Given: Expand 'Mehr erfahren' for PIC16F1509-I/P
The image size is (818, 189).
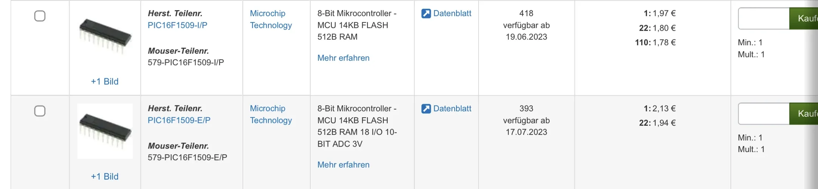Looking at the screenshot, I should coord(343,58).
